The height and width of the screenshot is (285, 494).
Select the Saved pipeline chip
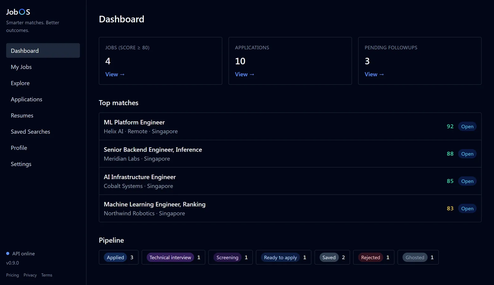(x=332, y=257)
